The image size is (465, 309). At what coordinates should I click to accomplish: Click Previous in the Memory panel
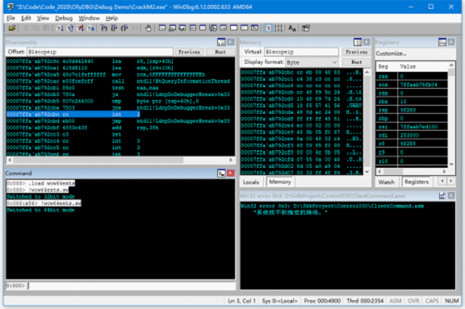(x=357, y=52)
